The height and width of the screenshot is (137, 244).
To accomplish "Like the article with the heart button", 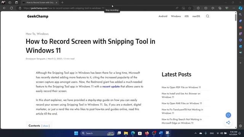I will click(228, 115).
